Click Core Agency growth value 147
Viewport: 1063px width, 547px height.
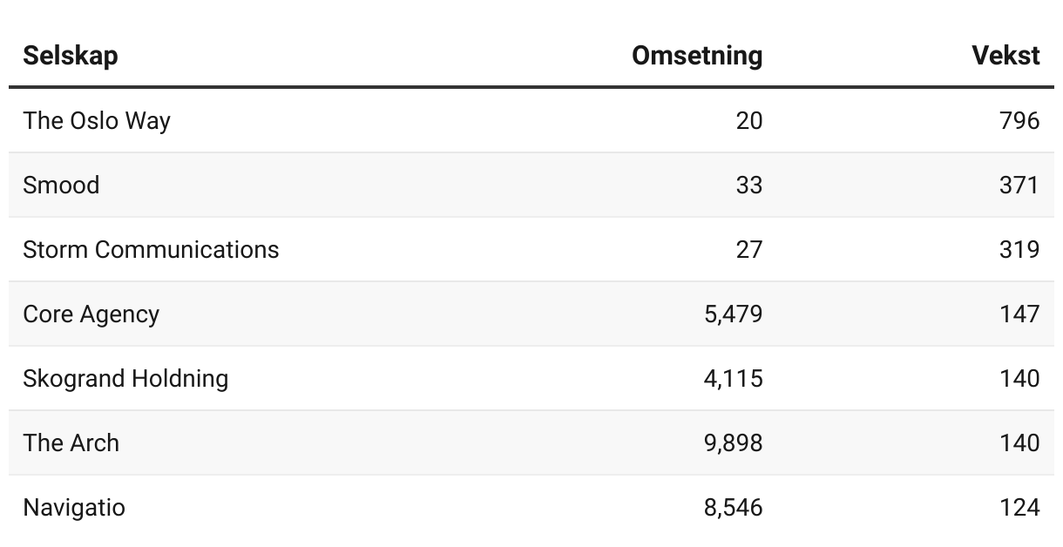pyautogui.click(x=1019, y=314)
